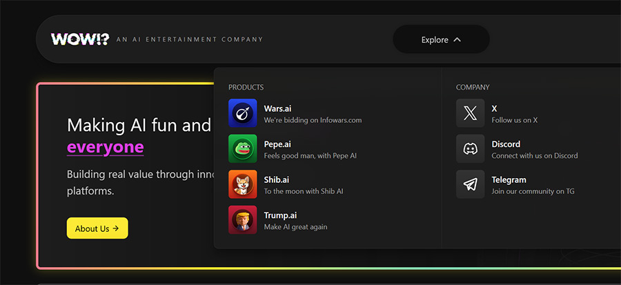Screen dimensions: 621x285
Task: Click 'Make AI great again' description
Action: click(x=296, y=227)
